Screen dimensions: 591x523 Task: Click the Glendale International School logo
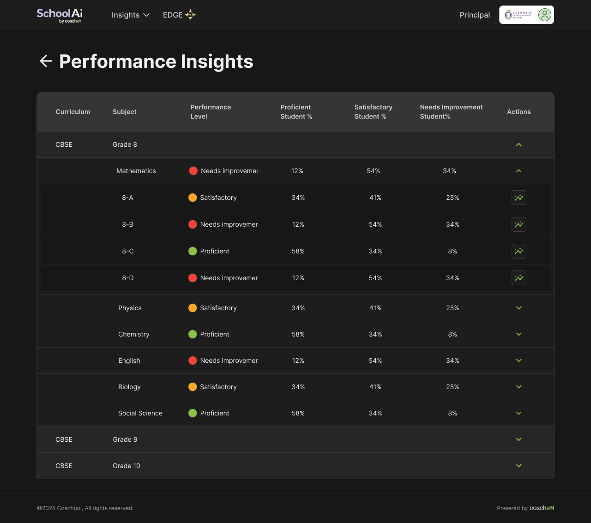click(x=518, y=15)
